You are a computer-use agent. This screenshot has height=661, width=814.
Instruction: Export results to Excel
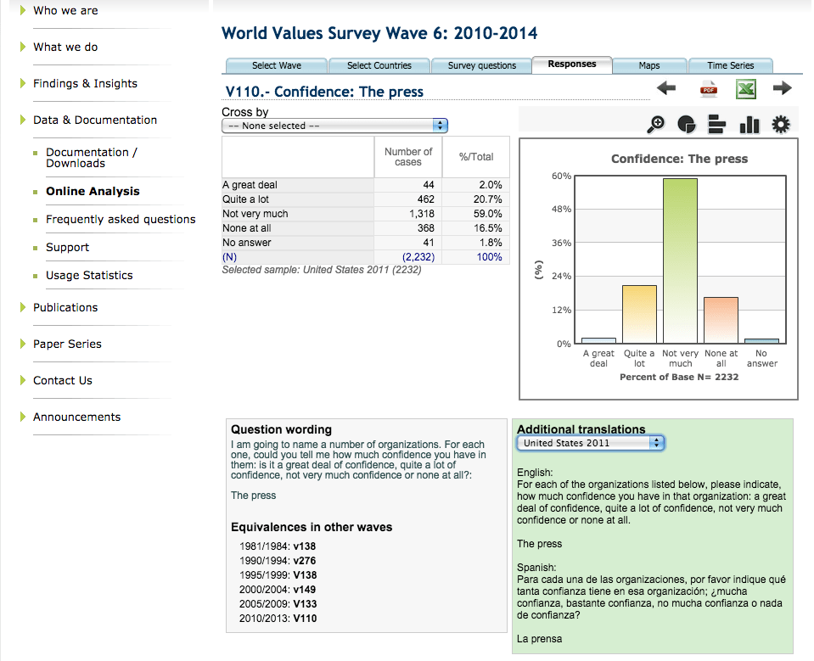[x=745, y=89]
